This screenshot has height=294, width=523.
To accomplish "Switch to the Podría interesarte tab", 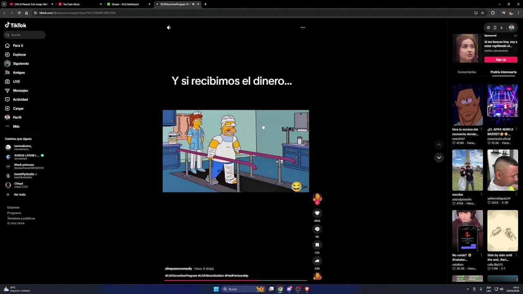I will (503, 72).
